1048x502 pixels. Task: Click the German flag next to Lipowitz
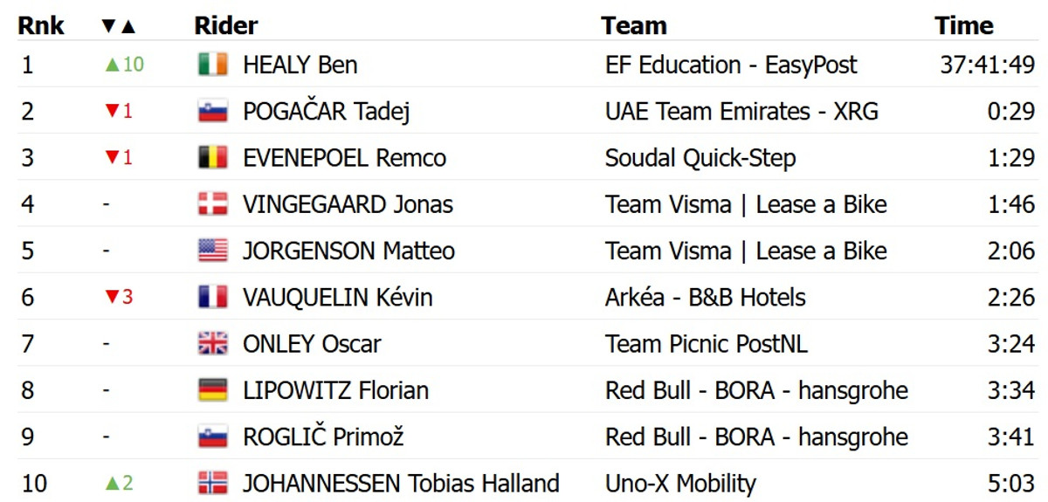tap(213, 390)
